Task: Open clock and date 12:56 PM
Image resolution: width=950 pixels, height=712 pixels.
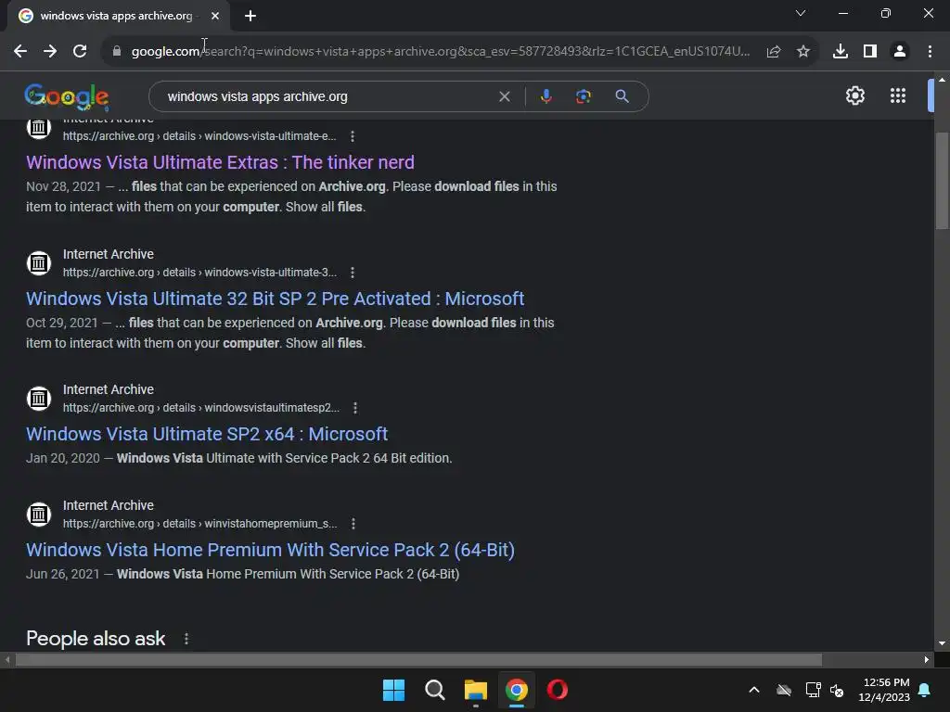Action: [x=884, y=690]
